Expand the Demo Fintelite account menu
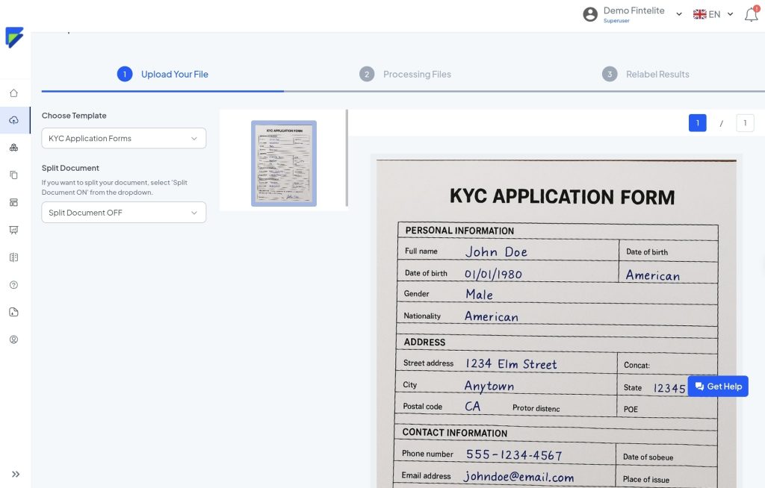The image size is (765, 488). (633, 14)
